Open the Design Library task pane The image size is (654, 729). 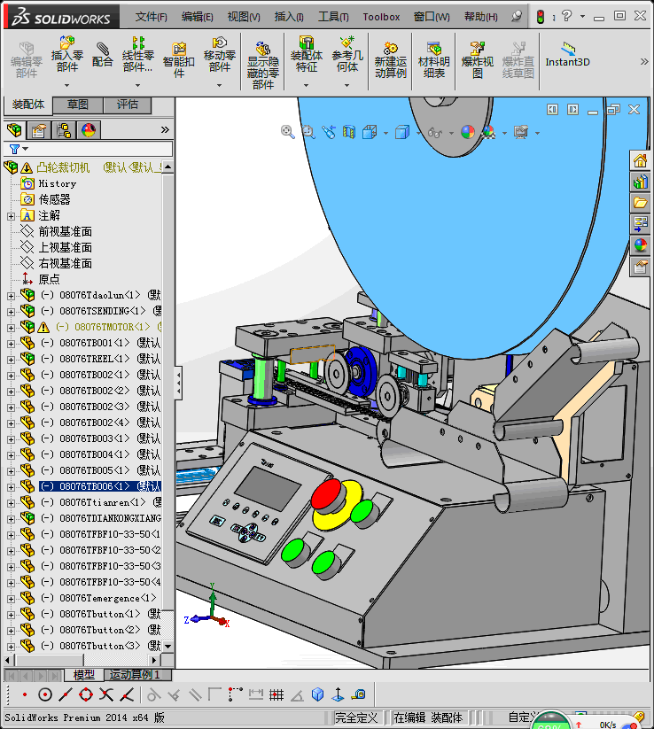pyautogui.click(x=641, y=182)
